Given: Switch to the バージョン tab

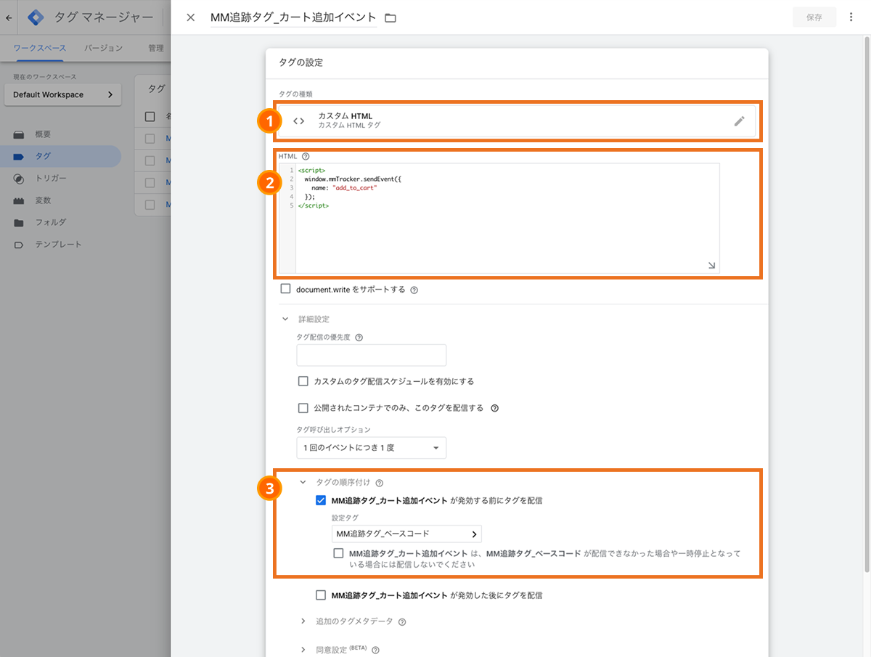Looking at the screenshot, I should 103,49.
